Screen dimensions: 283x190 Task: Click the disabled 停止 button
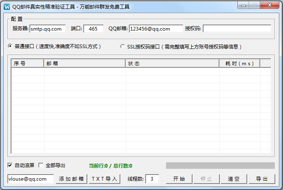pyautogui.click(x=206, y=179)
